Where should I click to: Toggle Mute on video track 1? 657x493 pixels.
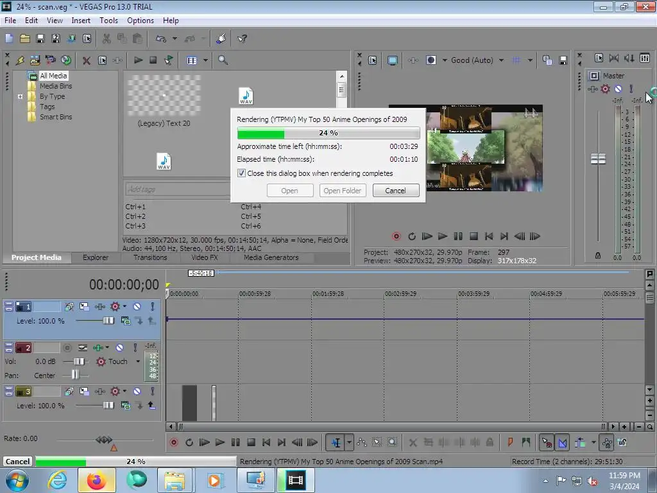coord(137,307)
